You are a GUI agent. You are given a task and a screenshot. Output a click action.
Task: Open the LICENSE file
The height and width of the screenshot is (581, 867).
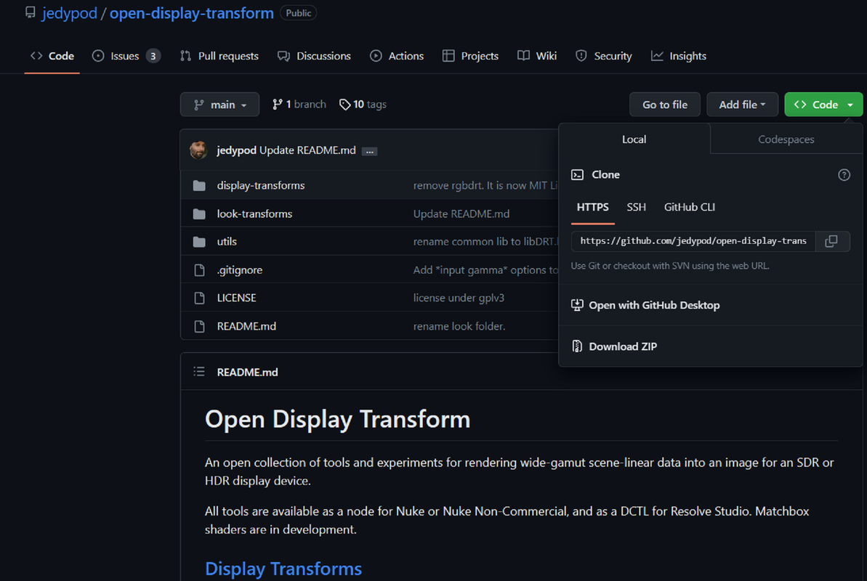236,298
